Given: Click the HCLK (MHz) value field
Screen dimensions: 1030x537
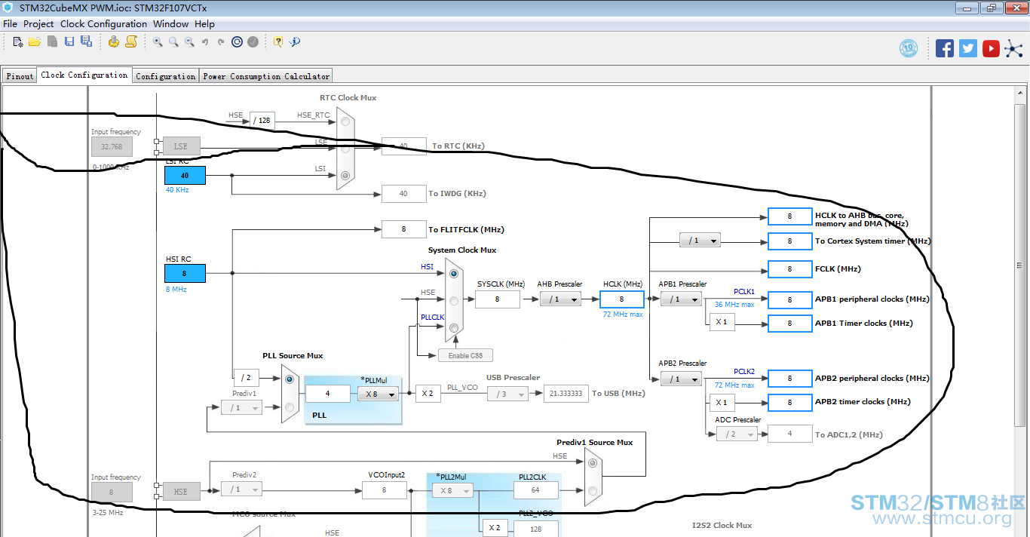Looking at the screenshot, I should (x=622, y=299).
